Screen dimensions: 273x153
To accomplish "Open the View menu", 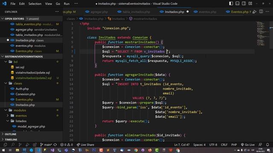I will tap(49, 4).
